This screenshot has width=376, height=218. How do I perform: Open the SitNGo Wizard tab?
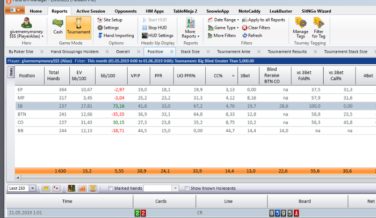tap(316, 11)
